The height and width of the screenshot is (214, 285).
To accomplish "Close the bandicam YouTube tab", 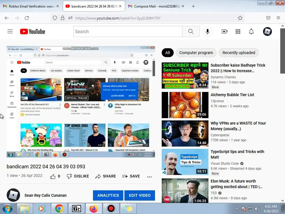I will (x=120, y=6).
